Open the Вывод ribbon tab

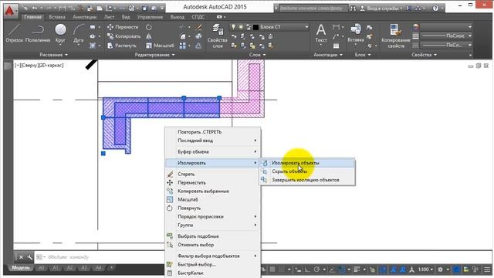click(x=178, y=17)
